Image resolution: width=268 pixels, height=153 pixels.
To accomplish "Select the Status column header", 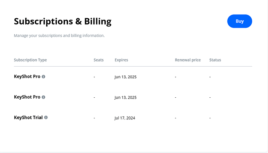I will (x=215, y=60).
